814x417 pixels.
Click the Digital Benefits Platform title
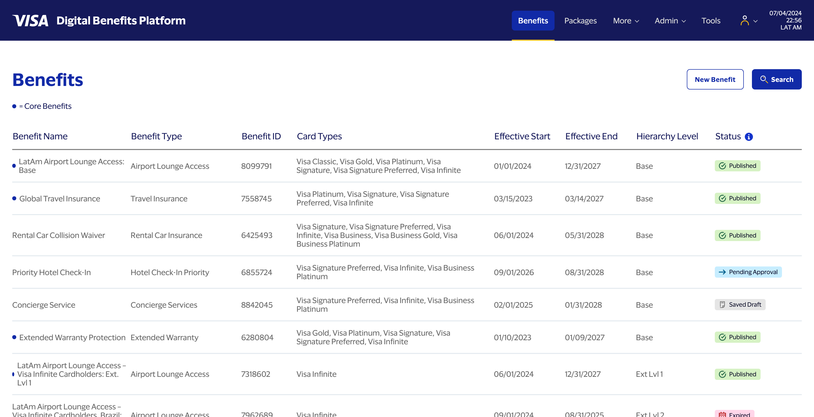tap(121, 21)
